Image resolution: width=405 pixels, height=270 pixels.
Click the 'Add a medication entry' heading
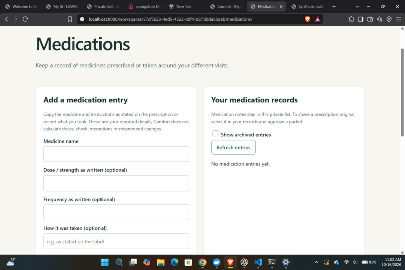(x=85, y=100)
